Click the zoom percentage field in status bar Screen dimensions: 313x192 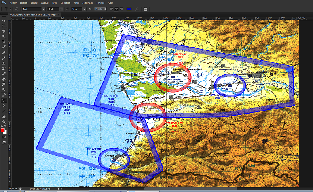pos(13,188)
